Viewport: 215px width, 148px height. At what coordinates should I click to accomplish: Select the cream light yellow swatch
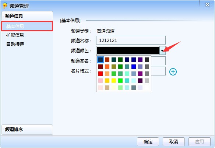point(114,88)
